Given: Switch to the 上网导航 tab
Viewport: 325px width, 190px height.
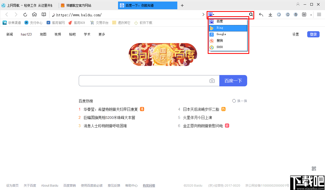Looking at the screenshot, I should (29, 5).
